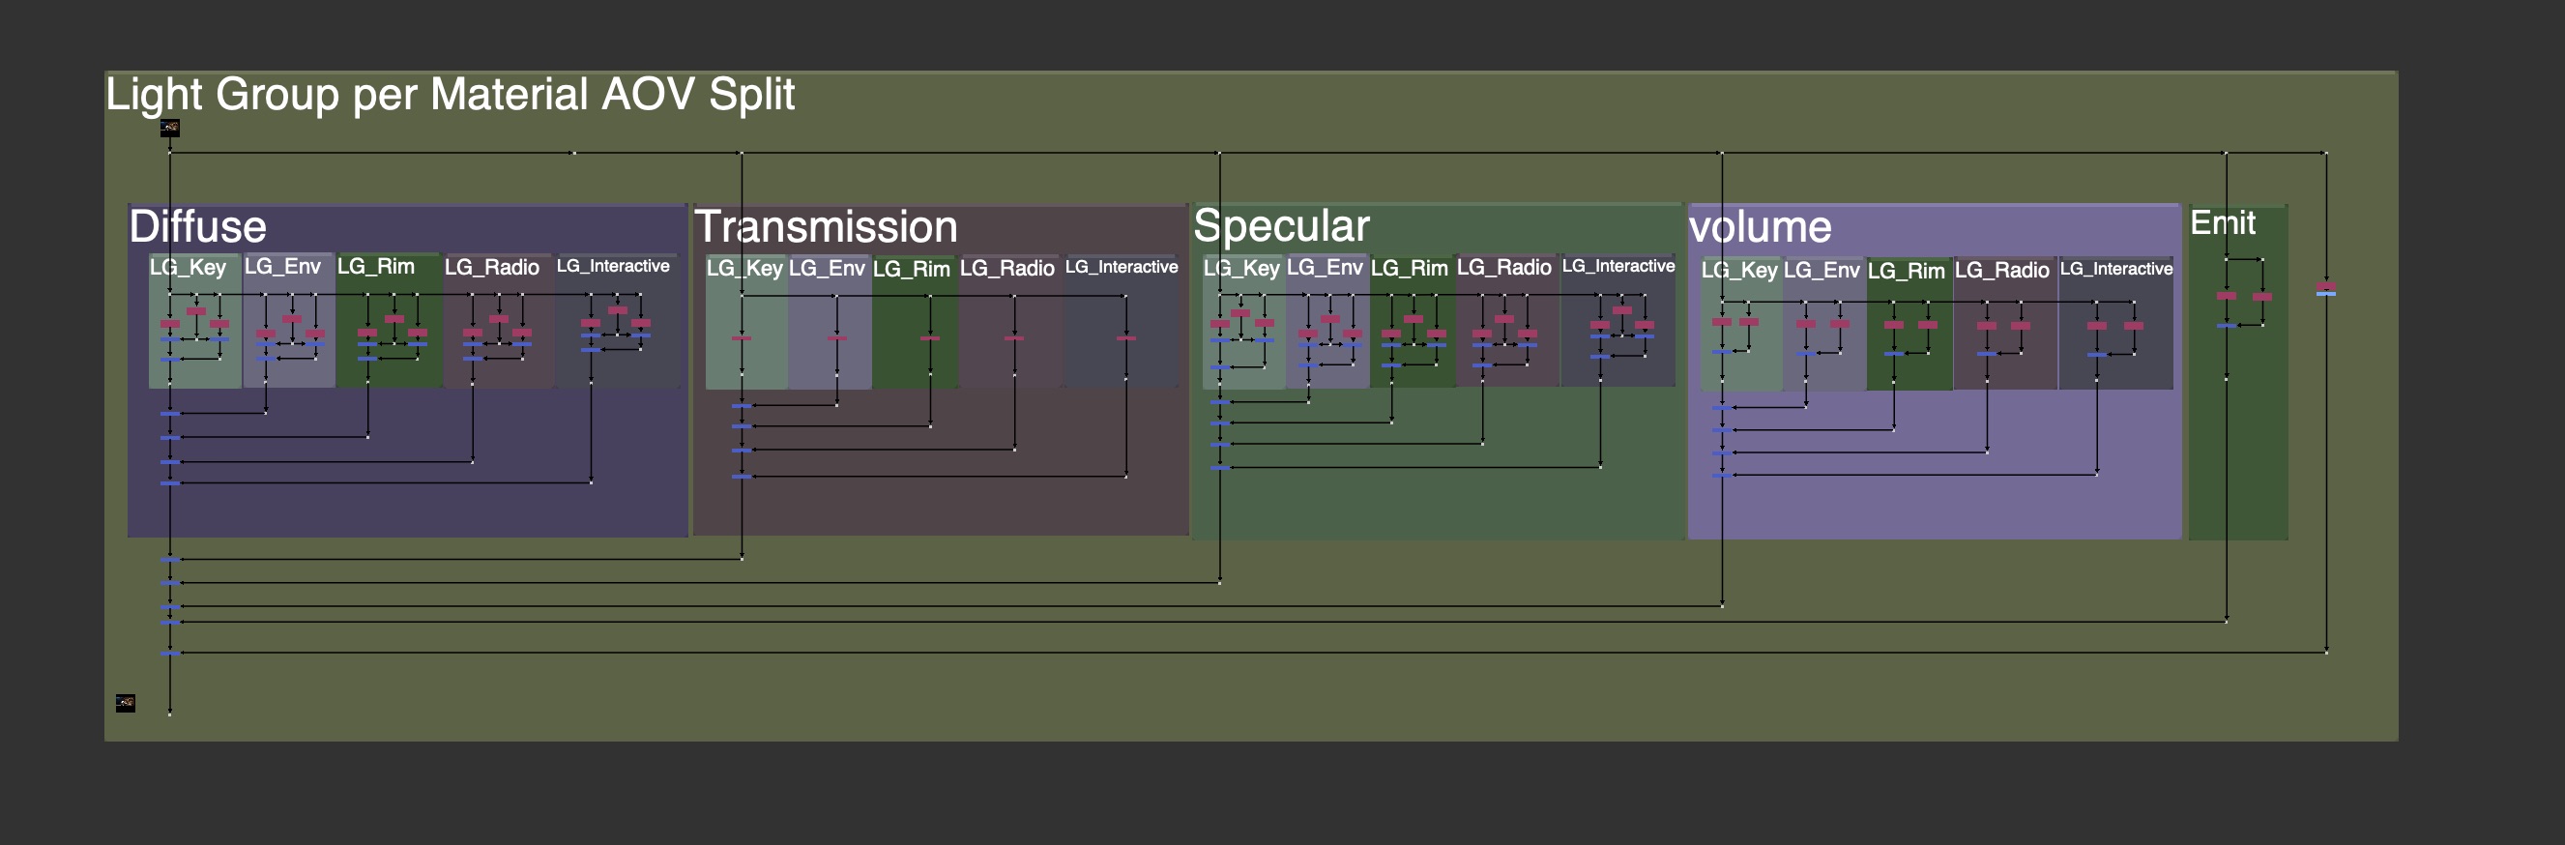The image size is (2565, 845).
Task: Click the blue merge node in Emit backdrop
Action: 2227,326
